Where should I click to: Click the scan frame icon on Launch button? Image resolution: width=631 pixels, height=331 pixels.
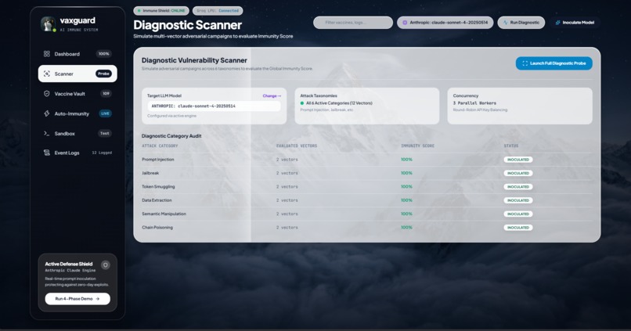tap(525, 63)
